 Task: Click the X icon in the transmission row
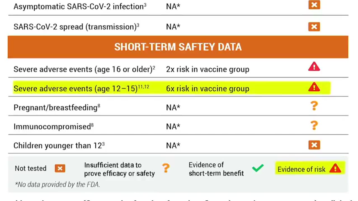(x=314, y=27)
